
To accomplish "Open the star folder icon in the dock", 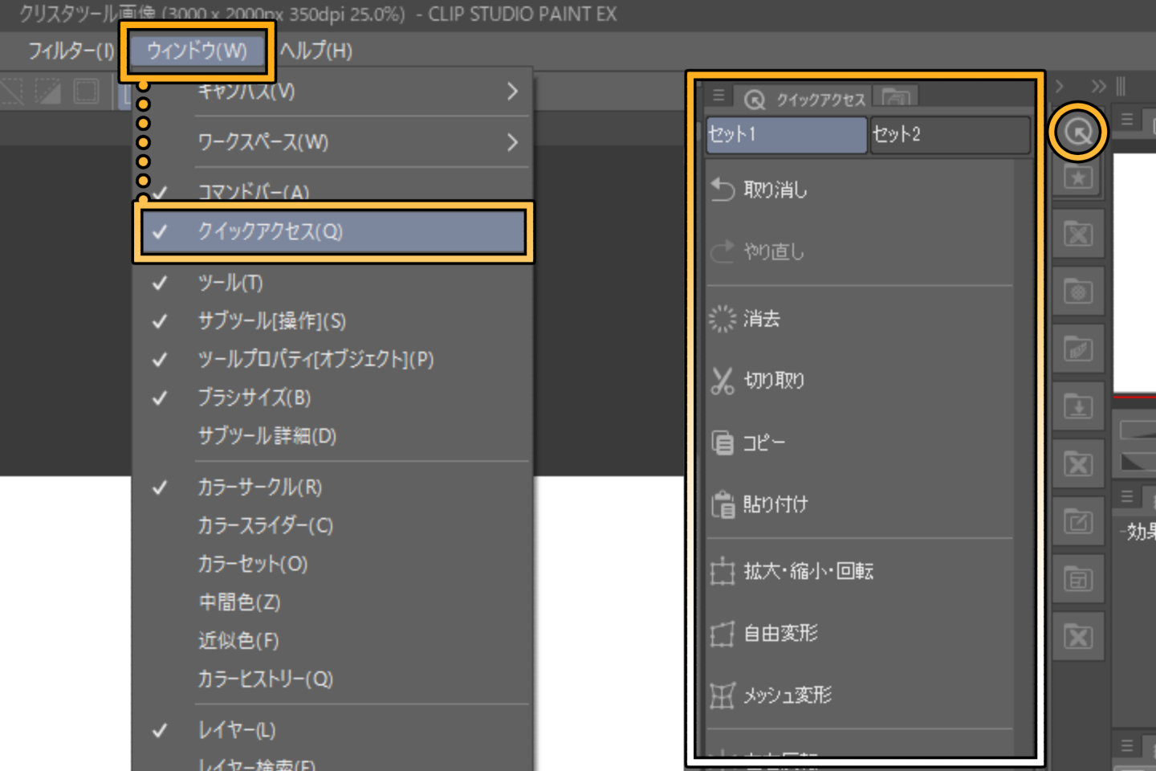I will [1078, 177].
